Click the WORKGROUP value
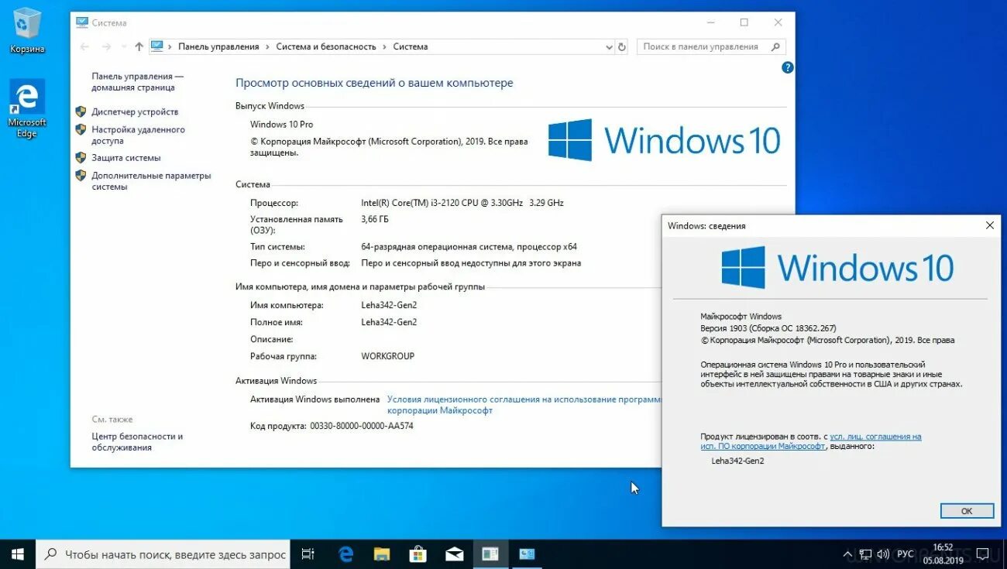The width and height of the screenshot is (1007, 569). [387, 356]
